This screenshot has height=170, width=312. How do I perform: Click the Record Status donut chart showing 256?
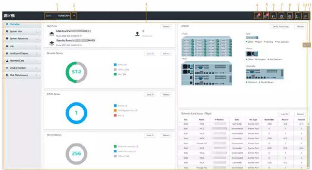tap(76, 153)
